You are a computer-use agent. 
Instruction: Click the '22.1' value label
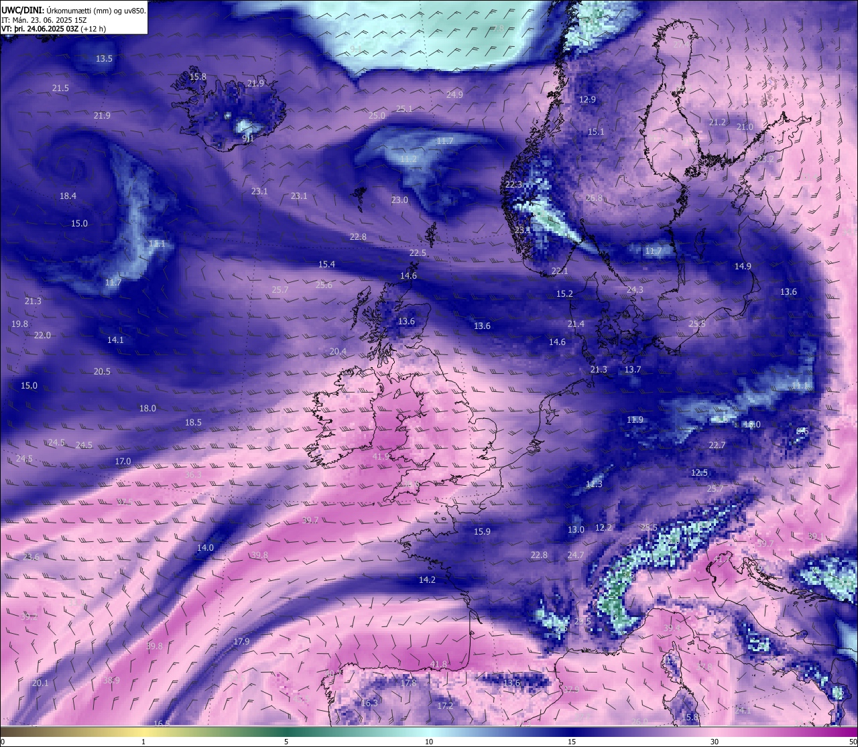click(x=560, y=271)
